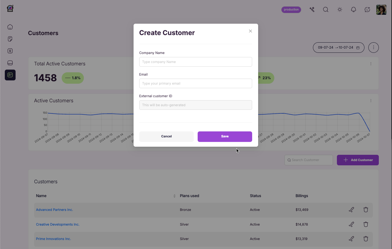Image resolution: width=392 pixels, height=249 pixels.
Task: Click the Company Name input field
Action: [195, 62]
